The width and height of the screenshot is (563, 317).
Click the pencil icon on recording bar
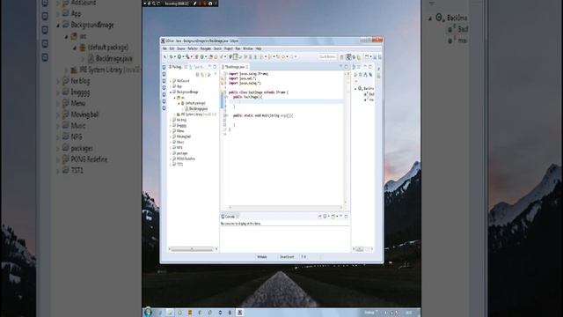coord(194,4)
